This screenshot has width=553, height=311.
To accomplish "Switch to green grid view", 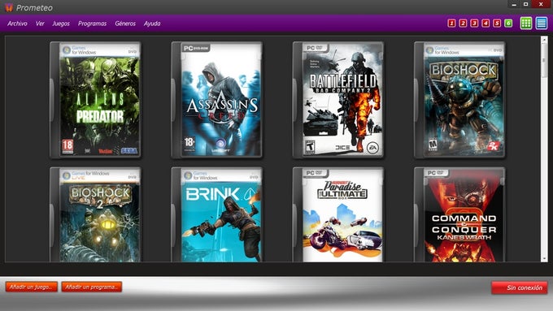I will (526, 24).
